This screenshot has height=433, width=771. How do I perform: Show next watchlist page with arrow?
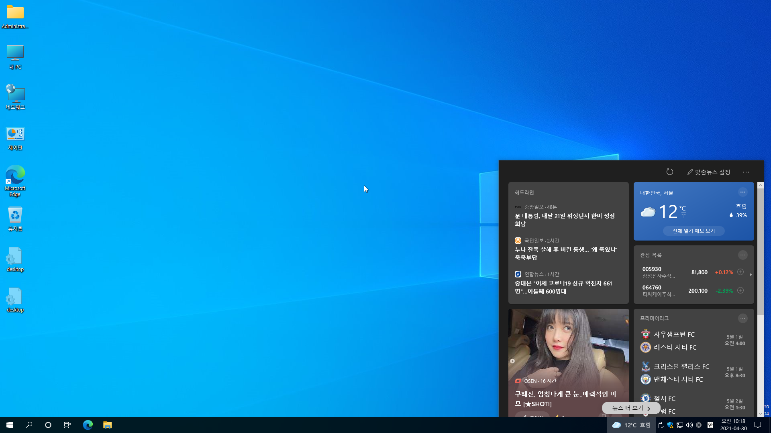pyautogui.click(x=751, y=275)
